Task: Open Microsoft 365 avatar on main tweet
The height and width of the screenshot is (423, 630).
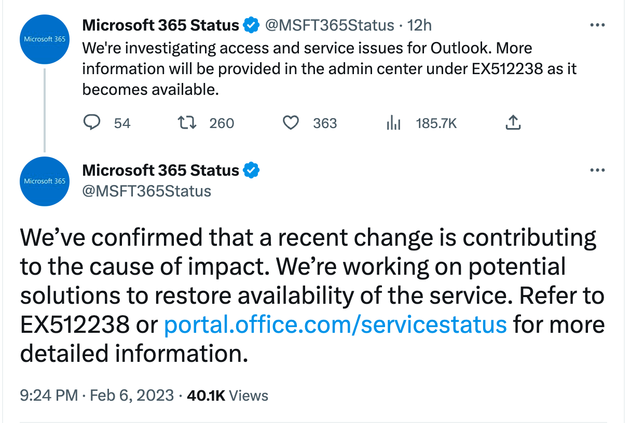Action: [x=45, y=181]
